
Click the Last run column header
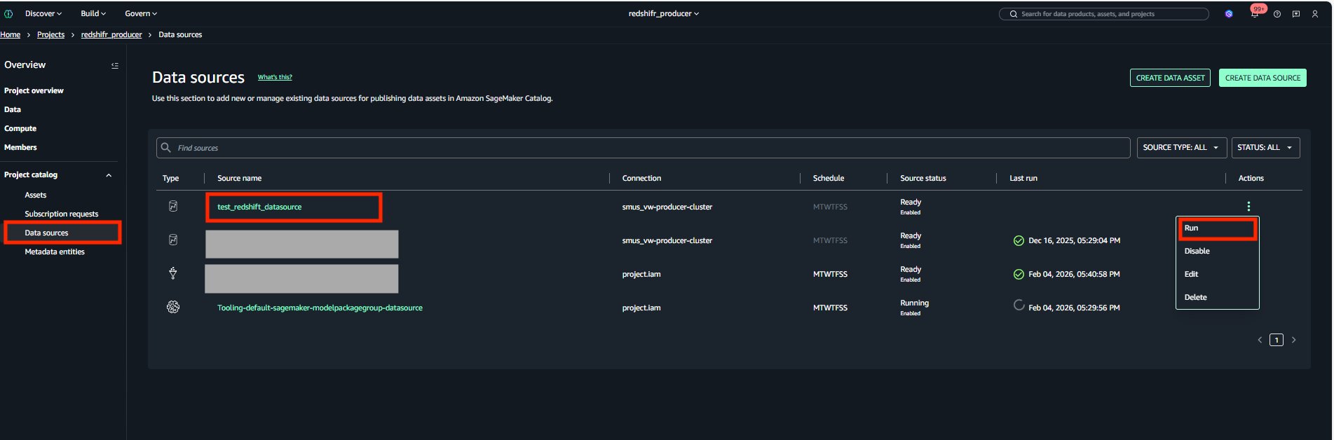pos(1023,178)
